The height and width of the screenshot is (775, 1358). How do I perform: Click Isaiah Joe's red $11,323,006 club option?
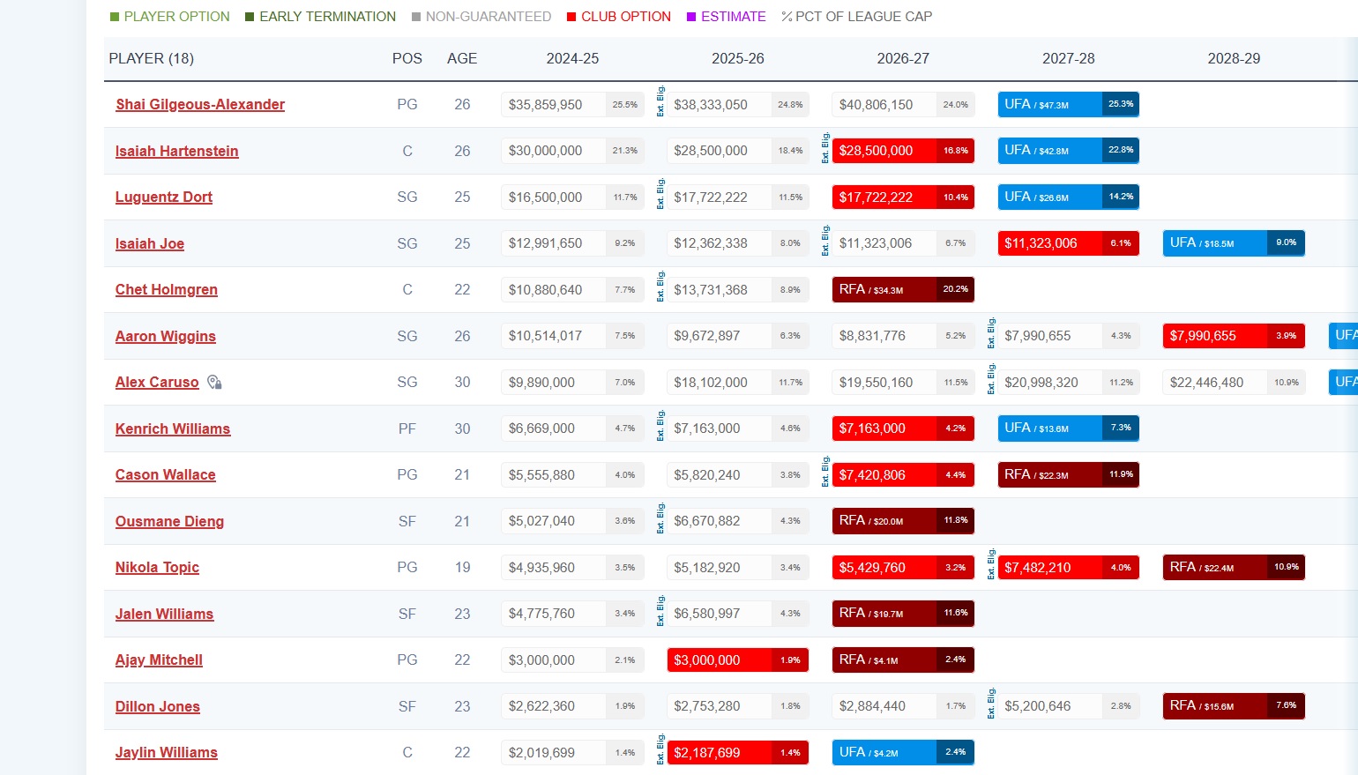click(1069, 243)
